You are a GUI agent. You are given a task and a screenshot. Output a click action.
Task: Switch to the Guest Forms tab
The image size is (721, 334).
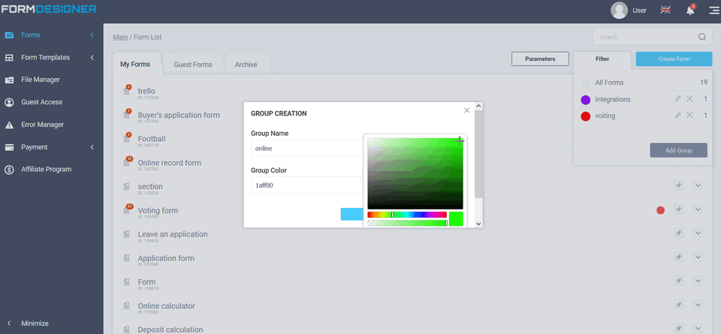(193, 65)
